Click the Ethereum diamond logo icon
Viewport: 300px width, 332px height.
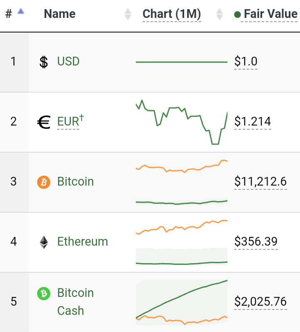pyautogui.click(x=44, y=242)
